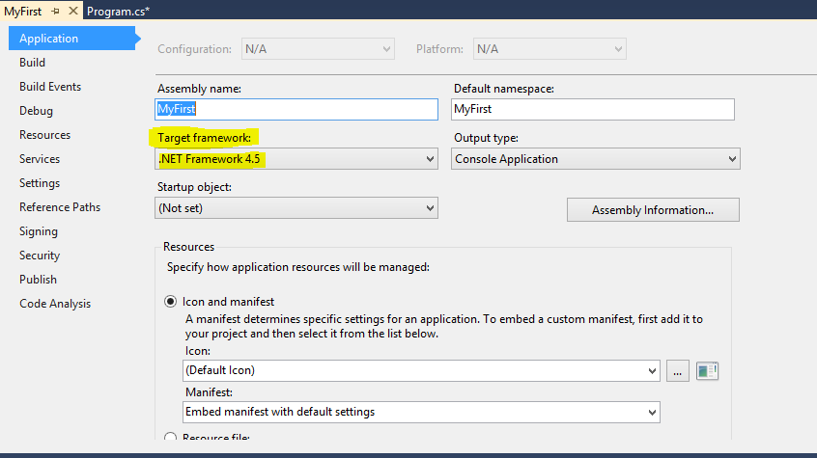Expand the Manifest dropdown list
This screenshot has height=458, width=817.
[421, 413]
